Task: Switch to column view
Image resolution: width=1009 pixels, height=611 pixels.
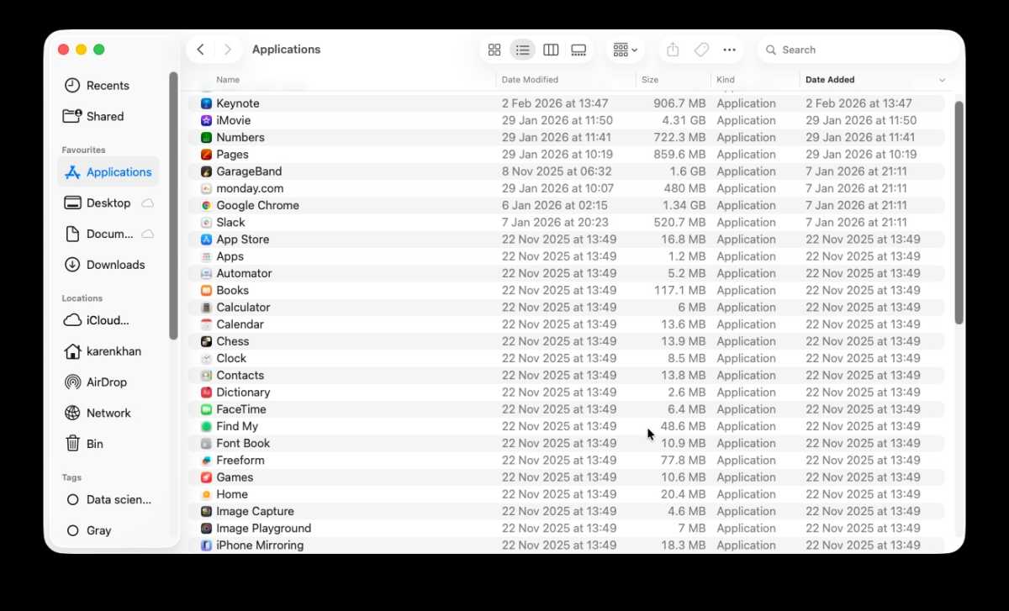Action: click(x=551, y=50)
